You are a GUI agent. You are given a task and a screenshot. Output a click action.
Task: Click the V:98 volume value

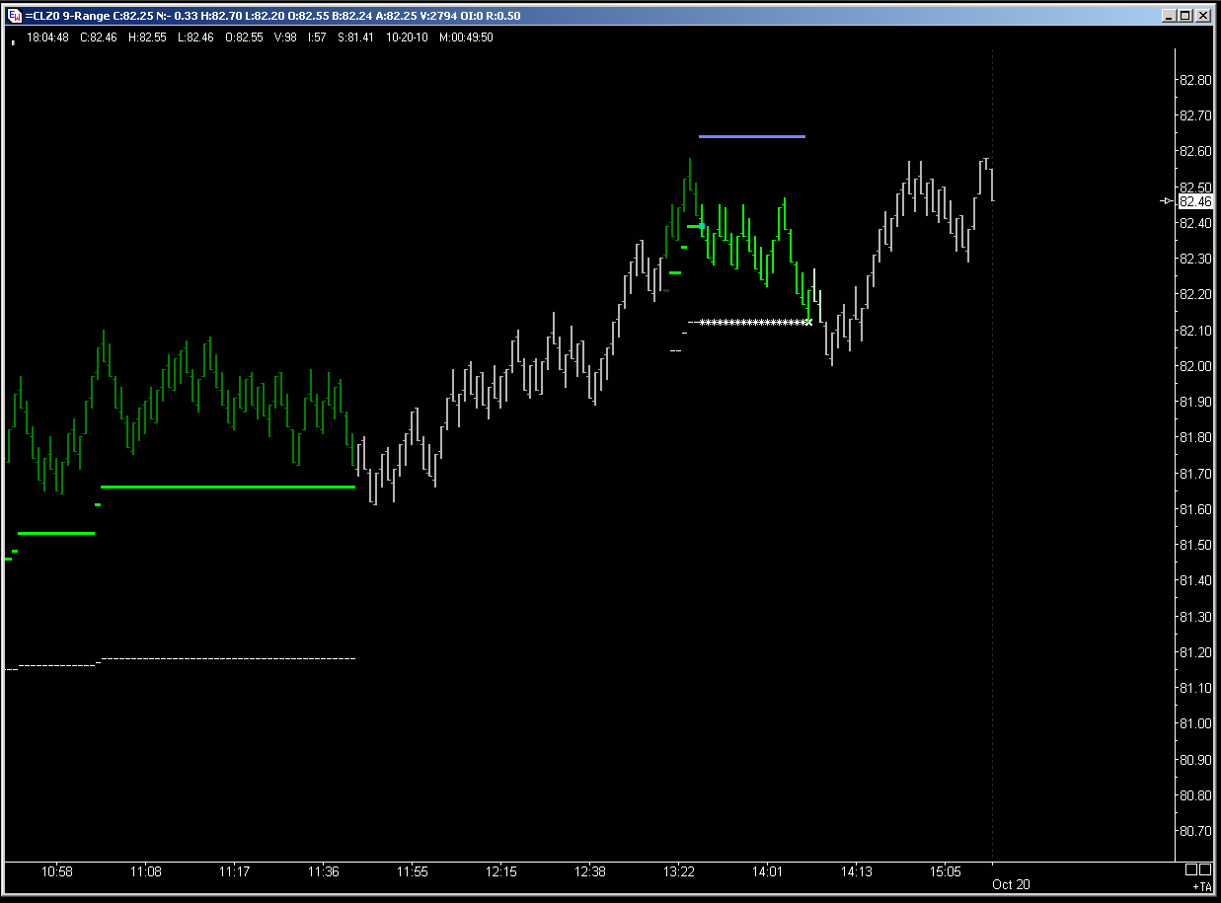[x=285, y=38]
